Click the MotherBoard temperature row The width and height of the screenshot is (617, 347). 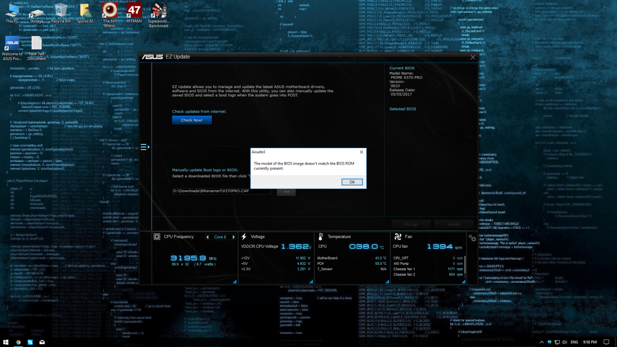[x=352, y=258]
